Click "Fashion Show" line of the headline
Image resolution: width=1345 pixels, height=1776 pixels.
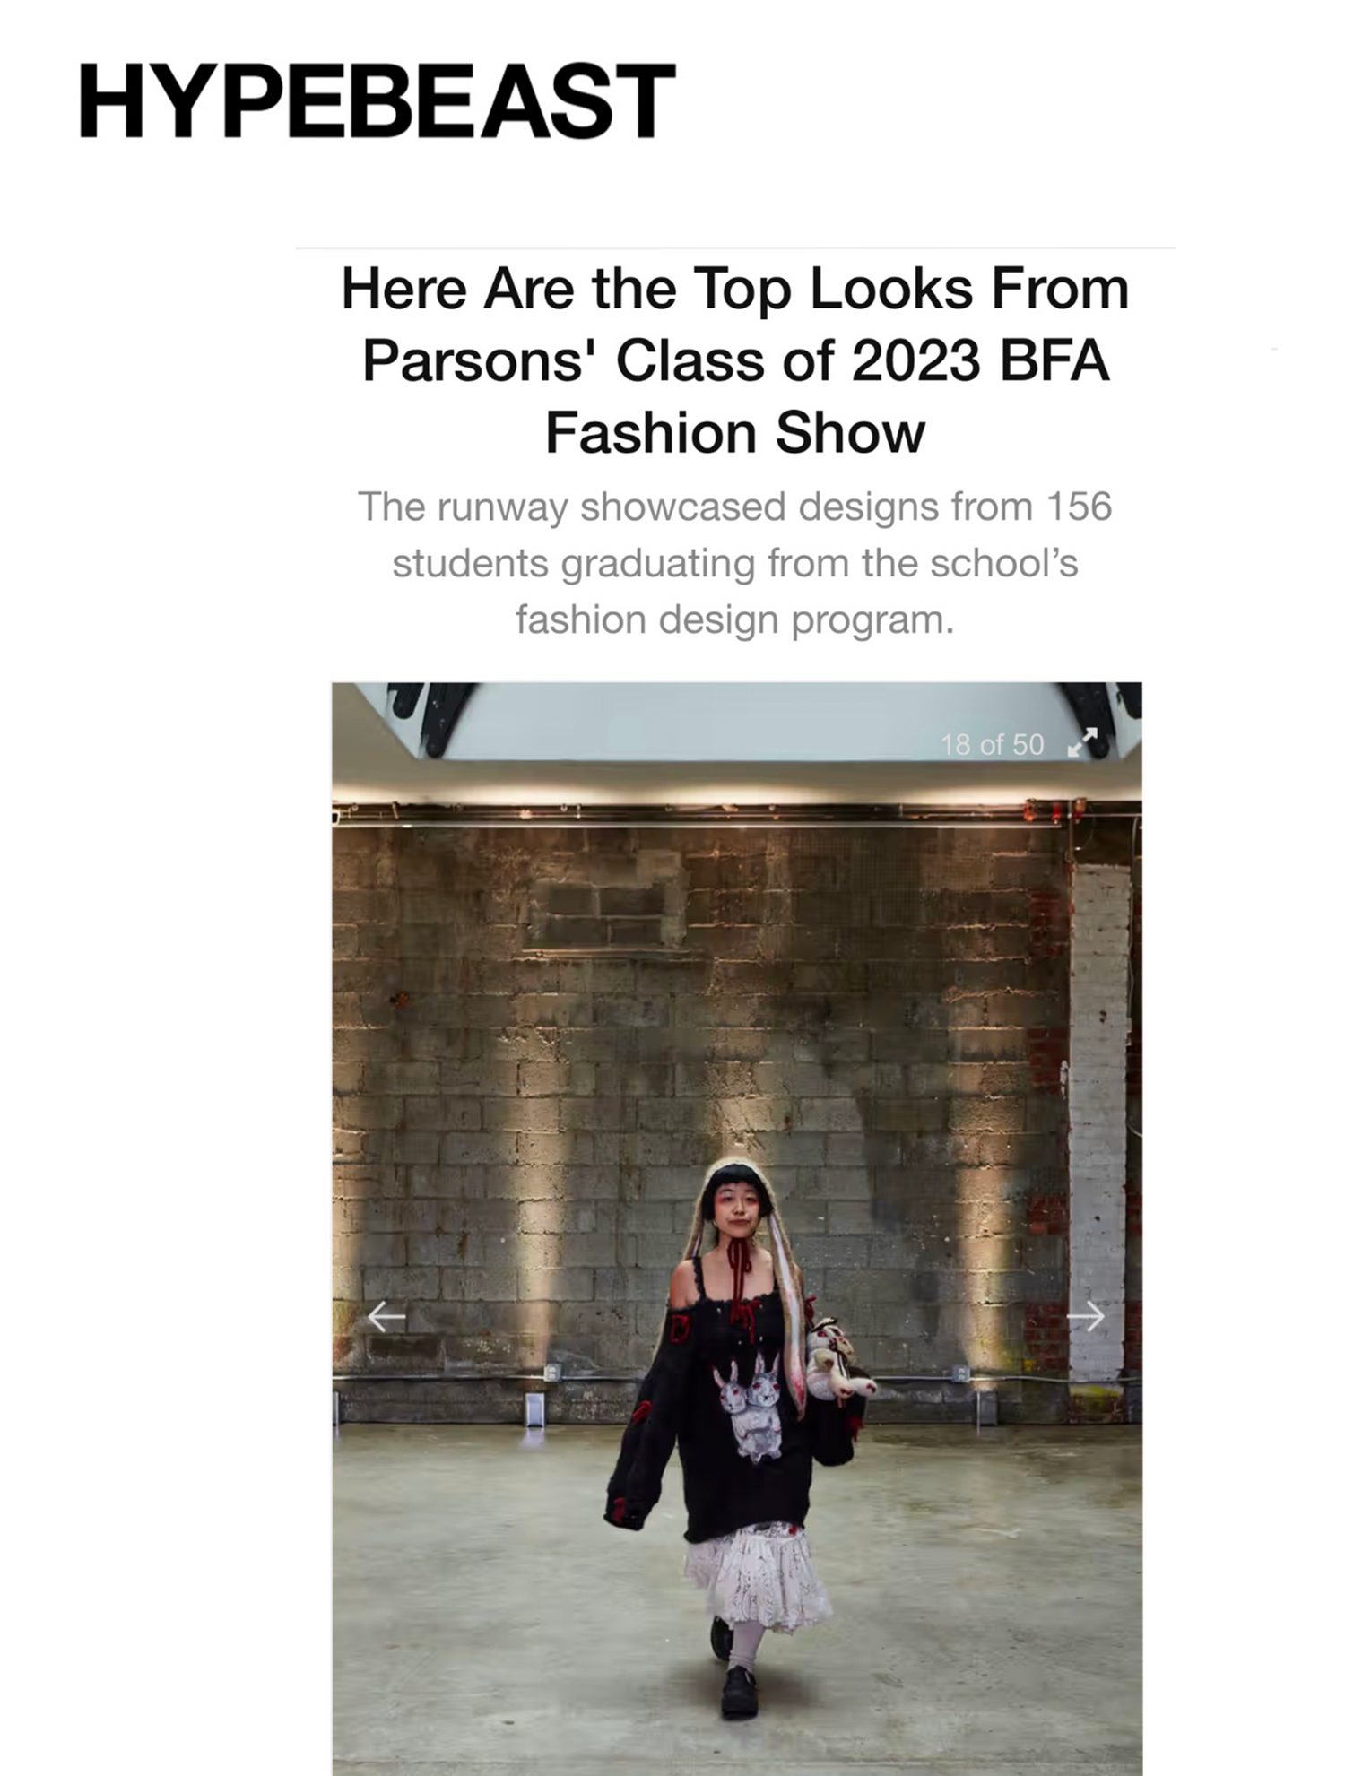pyautogui.click(x=734, y=433)
